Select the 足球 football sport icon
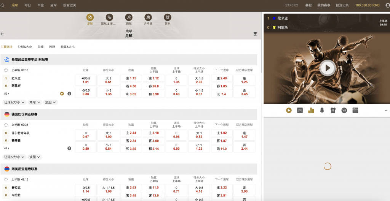This screenshot has width=390, height=201. click(90, 17)
